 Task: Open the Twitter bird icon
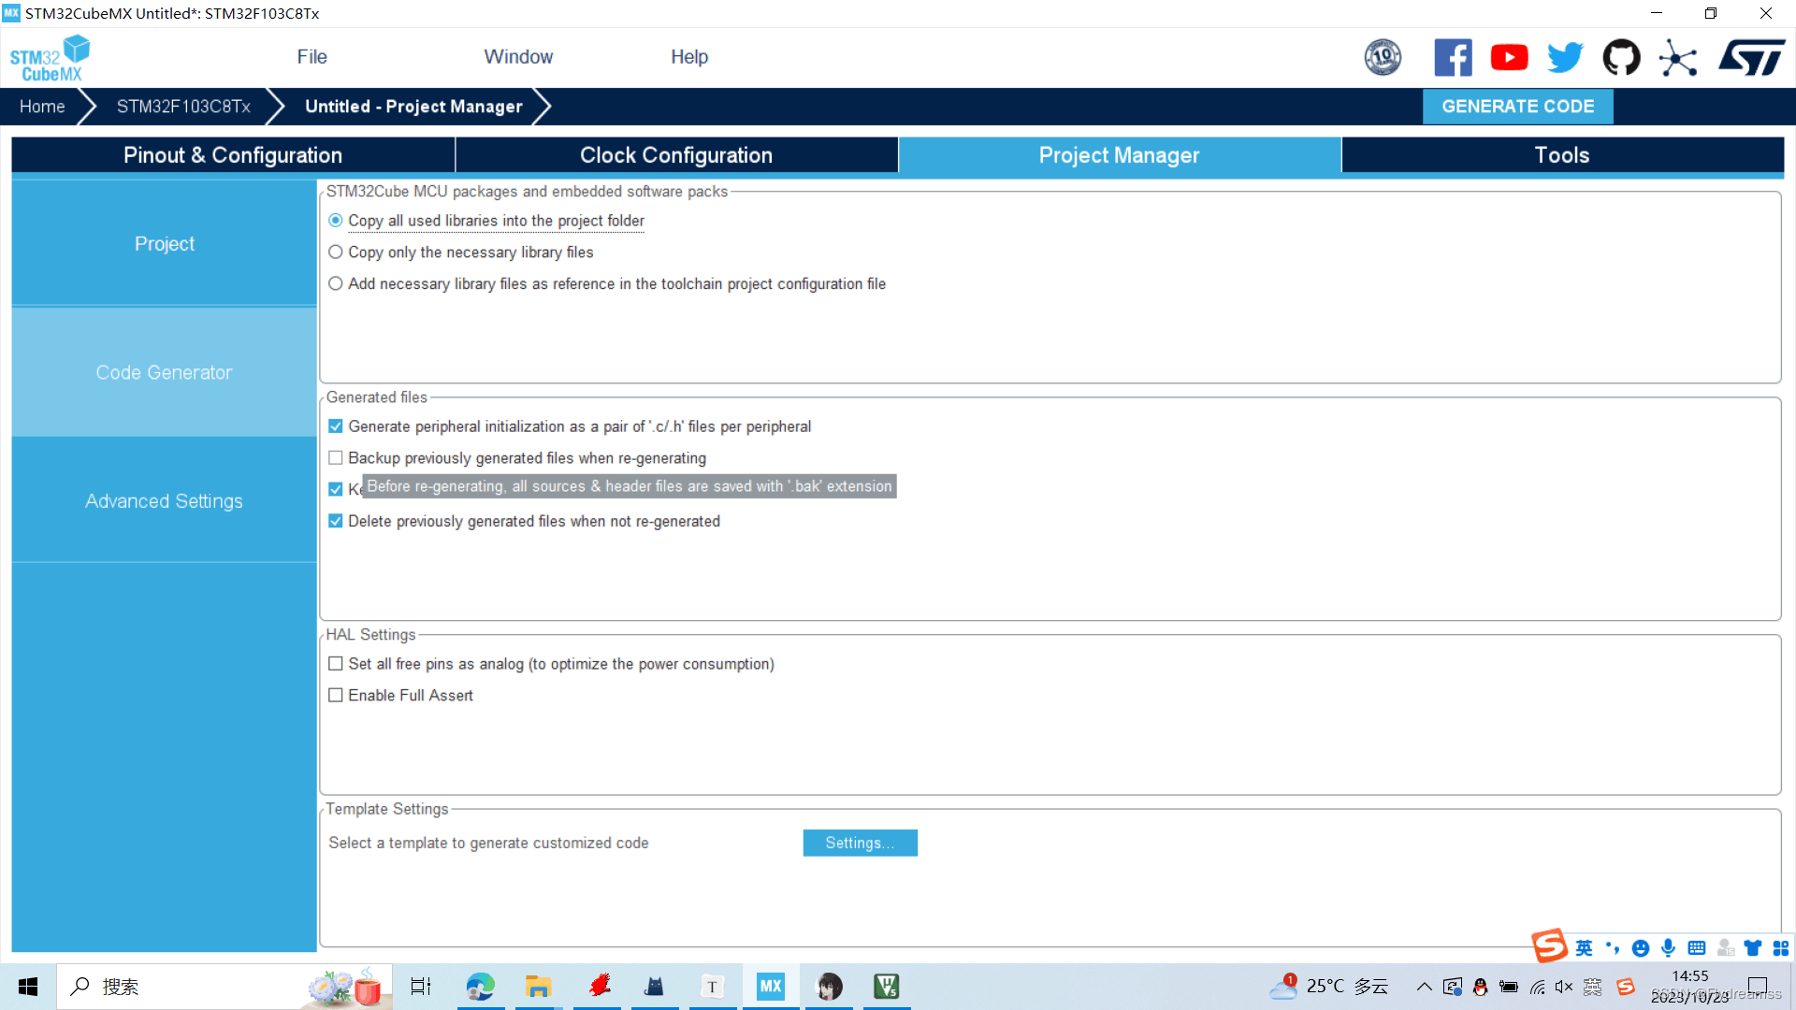coord(1565,57)
